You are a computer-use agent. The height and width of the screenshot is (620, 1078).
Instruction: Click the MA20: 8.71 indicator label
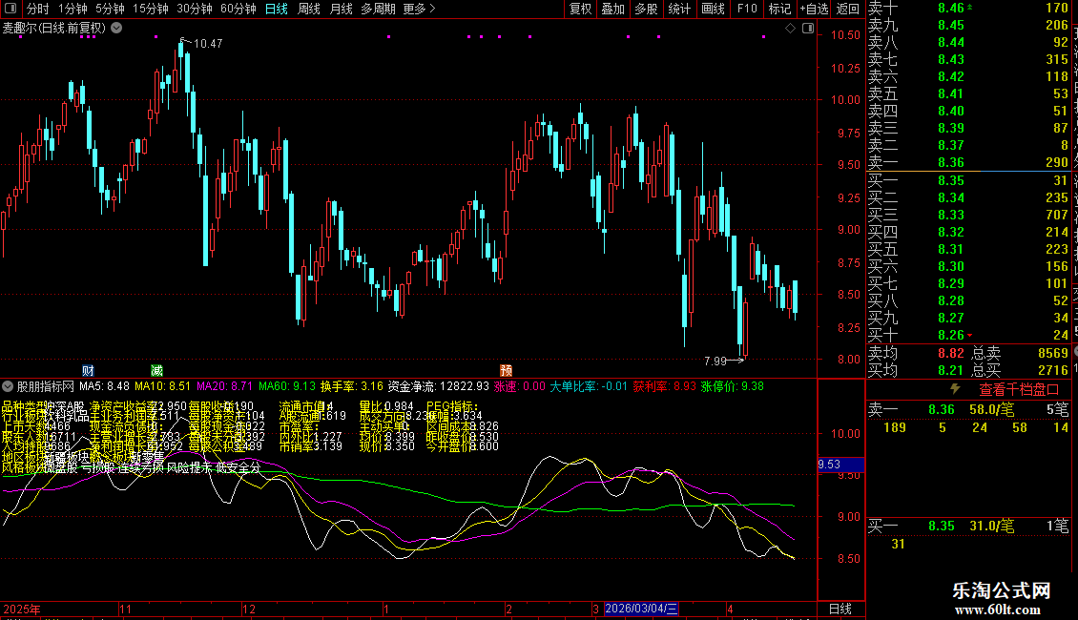pyautogui.click(x=225, y=386)
